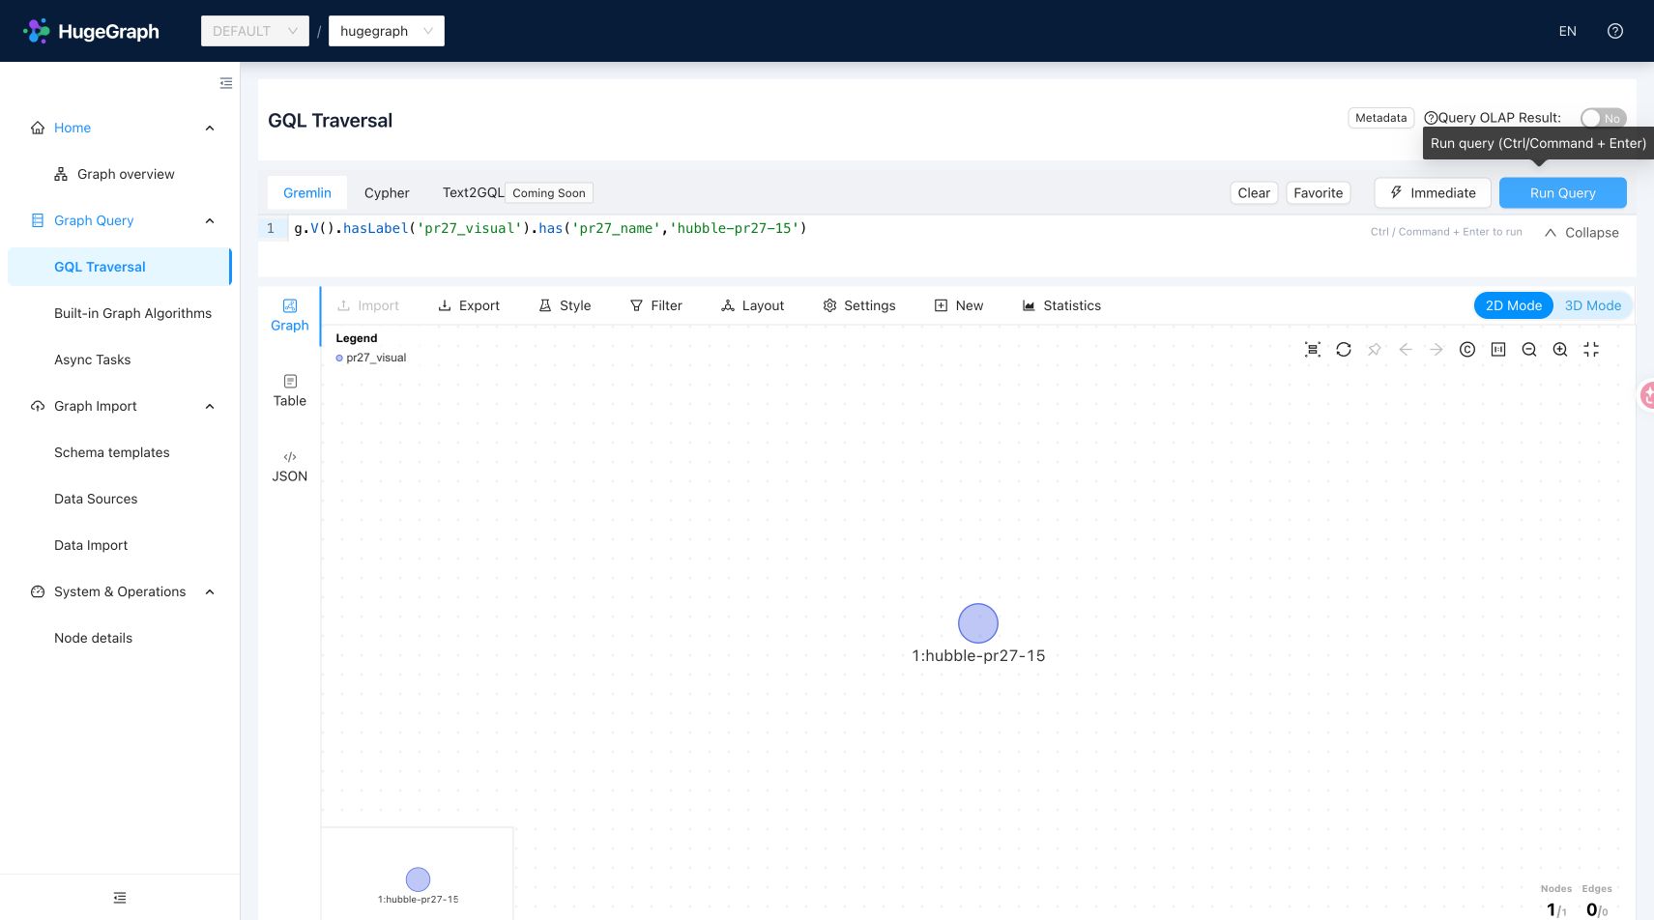Screen dimensions: 1654x920
Task: Select the Gremlin query tab
Action: [307, 193]
